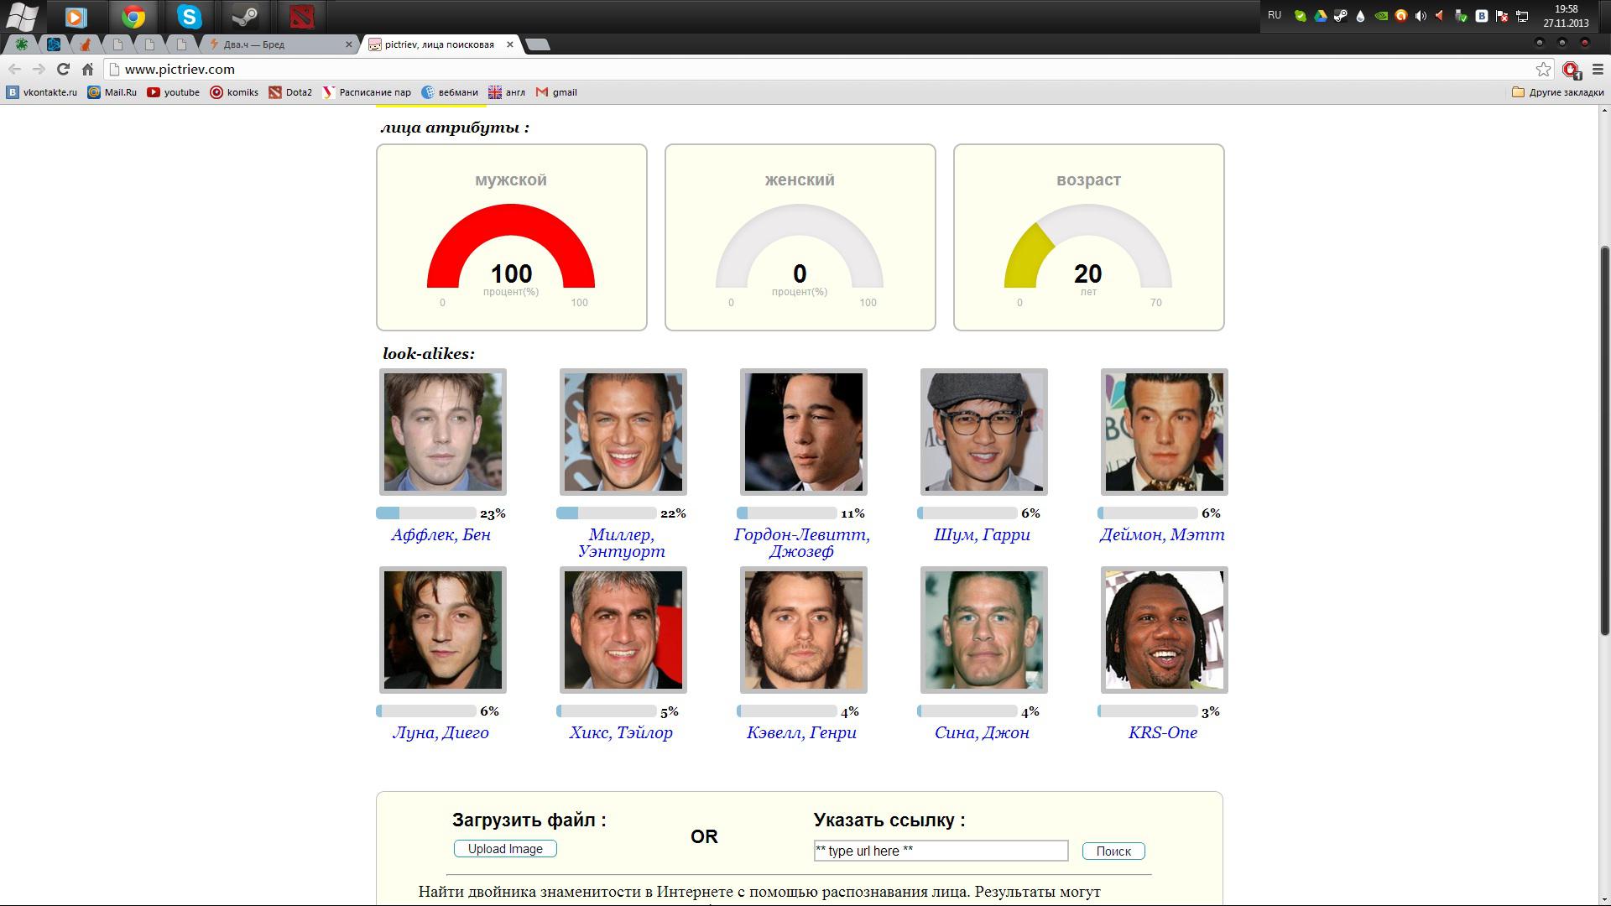This screenshot has width=1611, height=906.
Task: Open the gmail bookmark
Action: tap(557, 92)
